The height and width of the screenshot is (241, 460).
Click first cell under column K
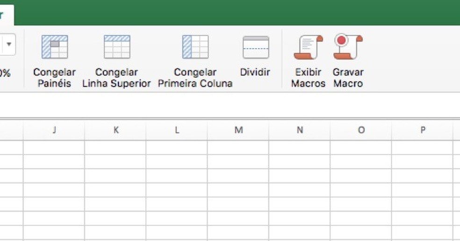[115, 147]
